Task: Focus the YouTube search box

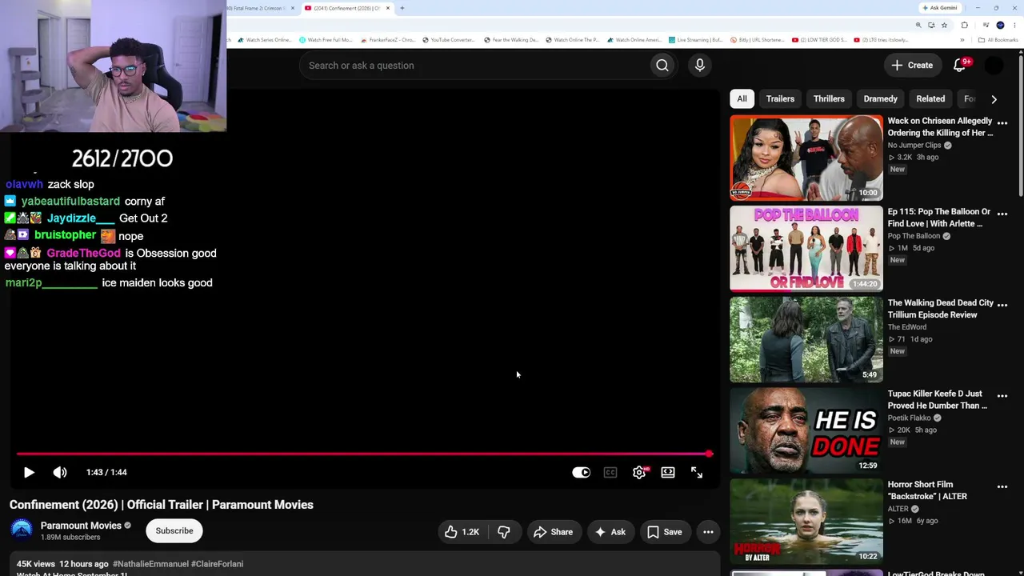Action: (476, 66)
